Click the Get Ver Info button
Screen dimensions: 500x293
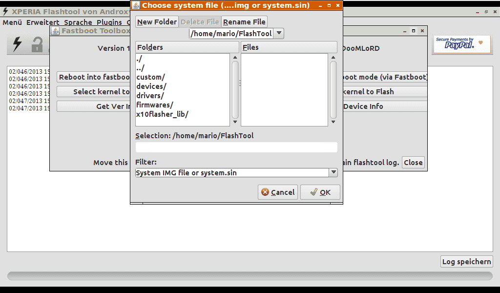pos(94,106)
